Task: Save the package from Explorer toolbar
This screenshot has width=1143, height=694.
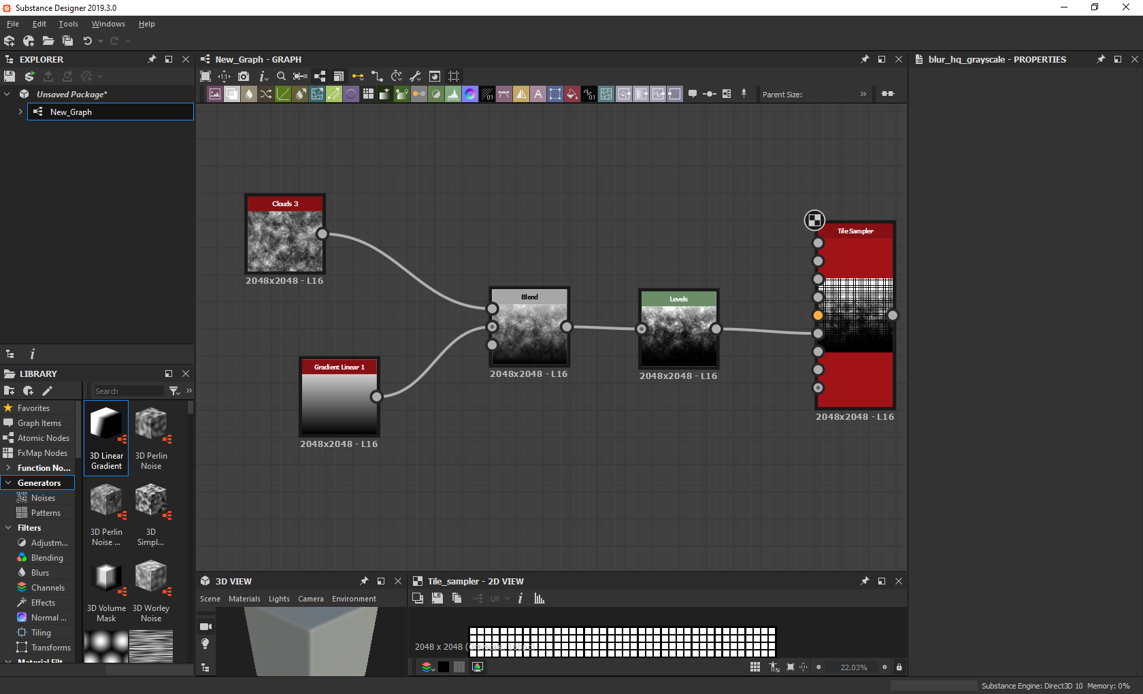Action: click(x=10, y=76)
